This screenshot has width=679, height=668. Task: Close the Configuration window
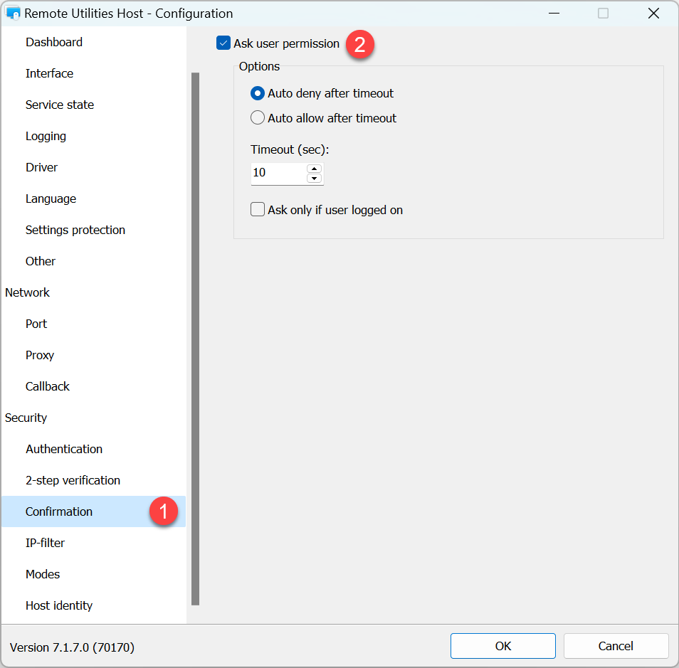click(x=653, y=13)
